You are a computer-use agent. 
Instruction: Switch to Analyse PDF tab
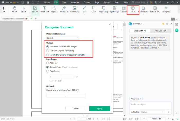[161, 31]
